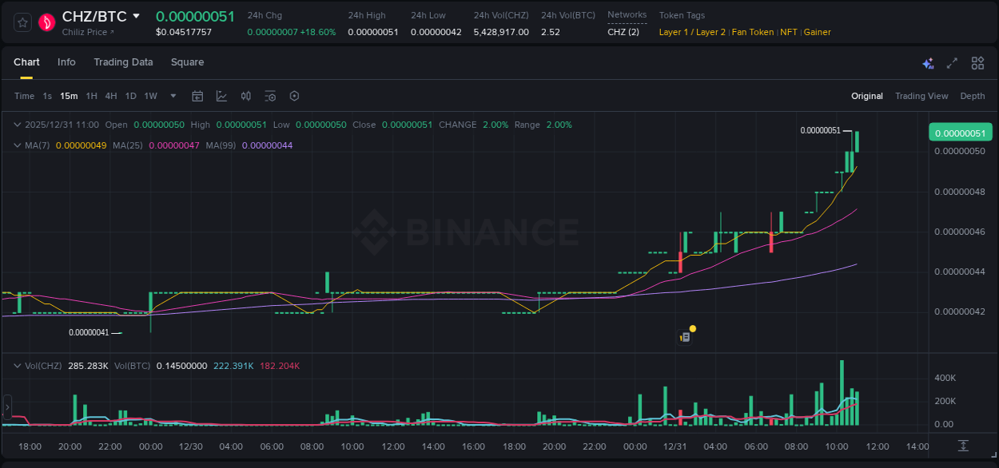Click the Layer 1 / Layer 2 tag

pos(691,32)
